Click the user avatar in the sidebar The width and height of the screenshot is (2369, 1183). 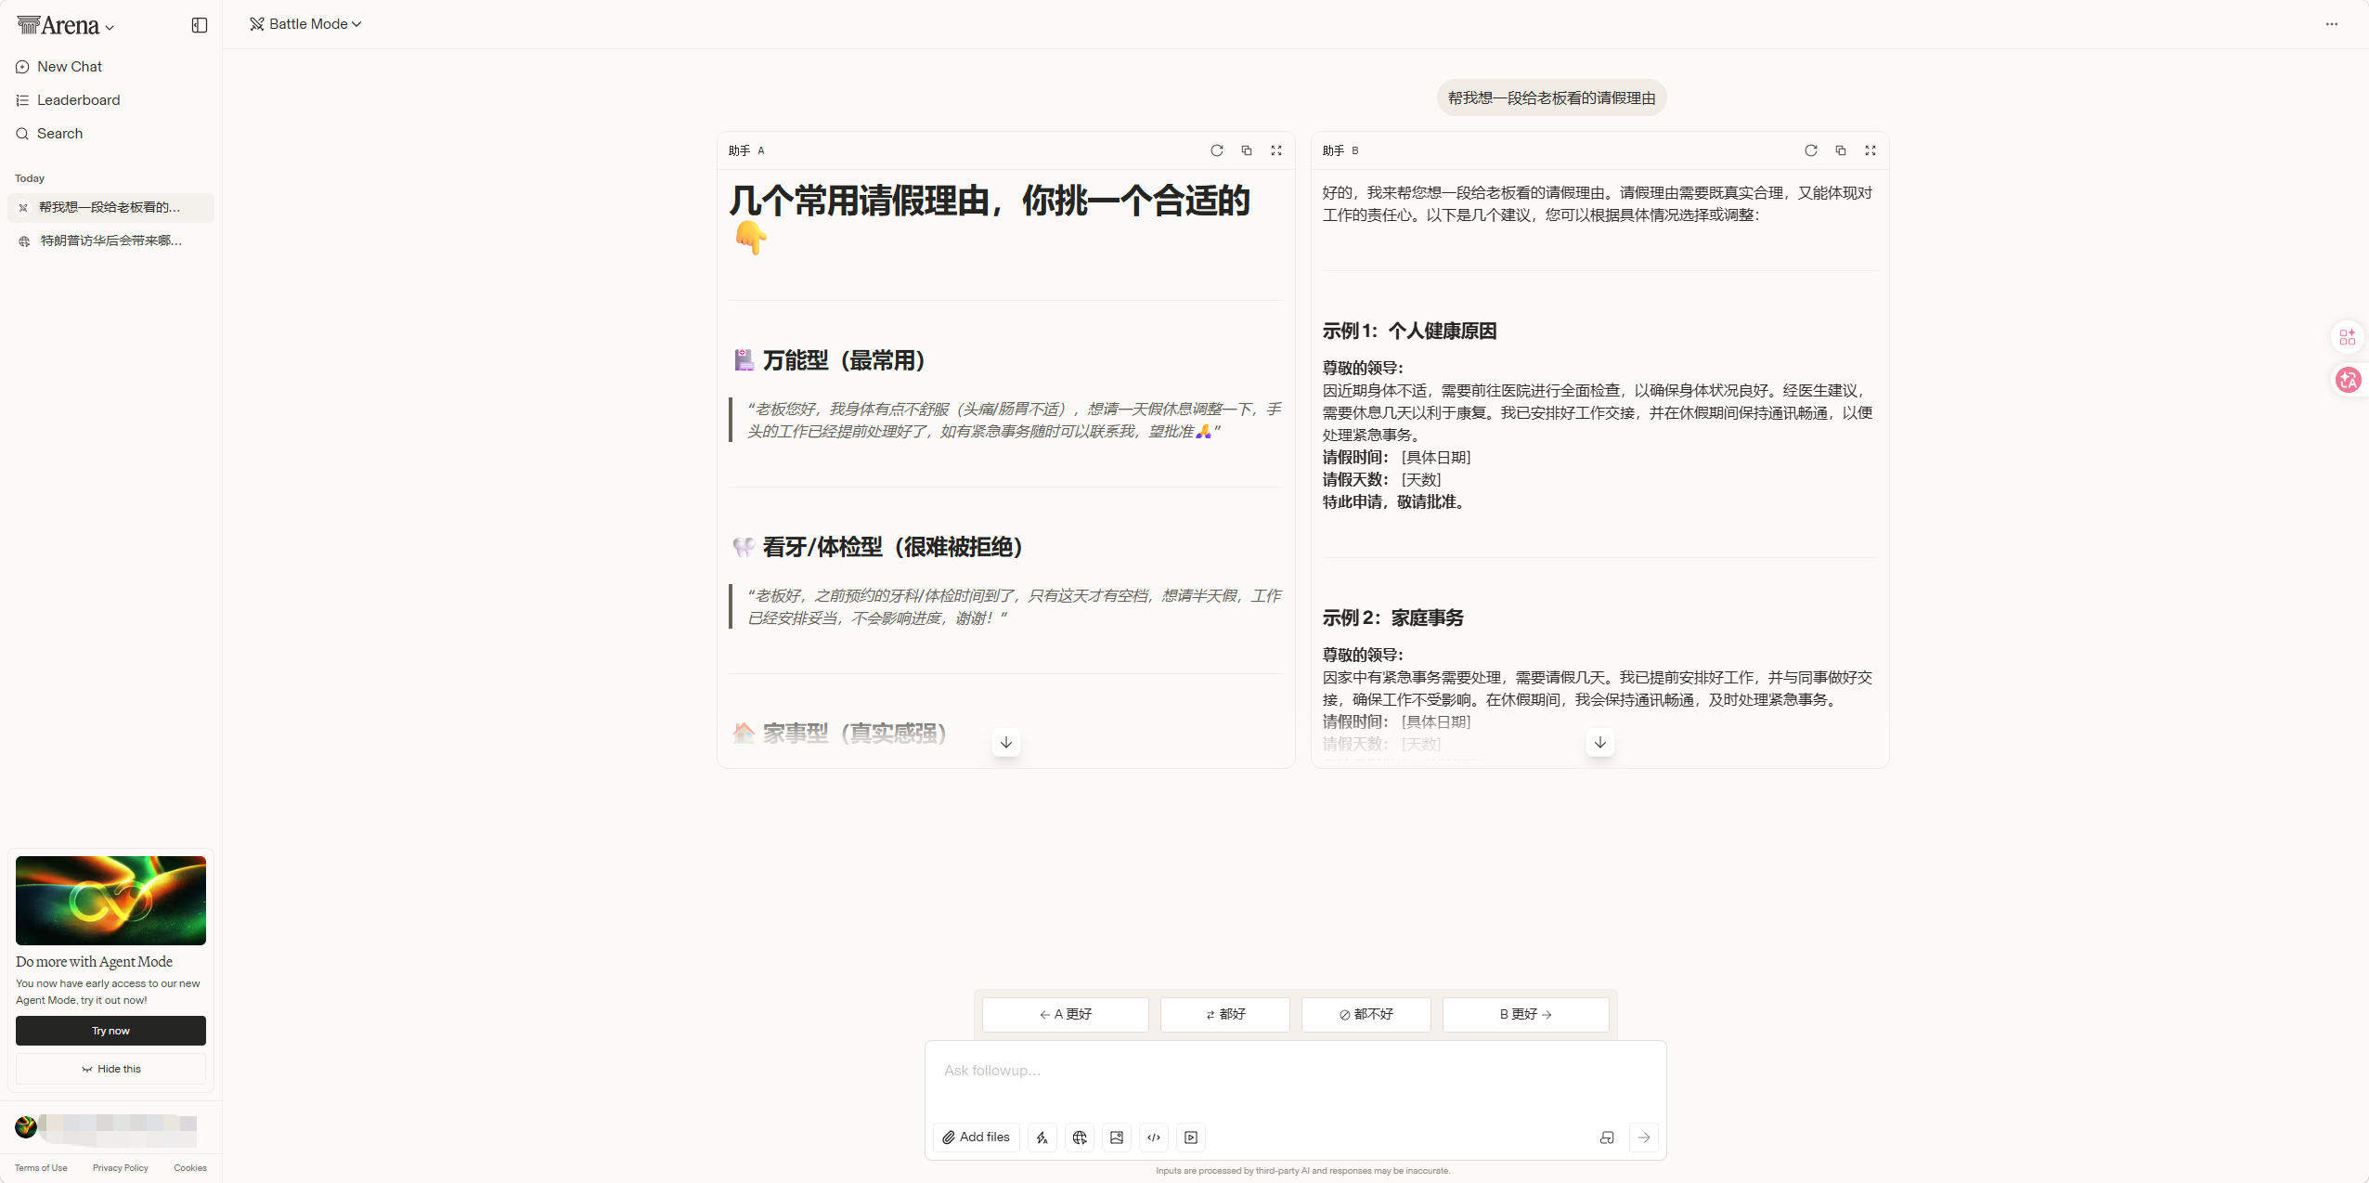pyautogui.click(x=26, y=1126)
